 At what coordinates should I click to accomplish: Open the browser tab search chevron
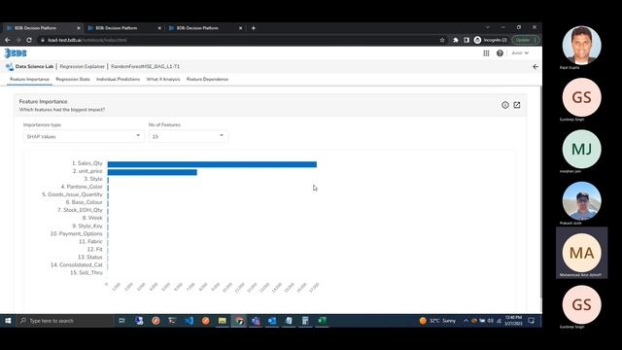pyautogui.click(x=488, y=28)
